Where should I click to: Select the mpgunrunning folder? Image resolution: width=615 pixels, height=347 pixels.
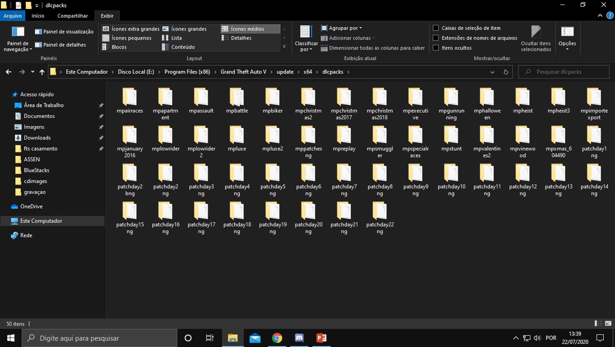pos(451,104)
